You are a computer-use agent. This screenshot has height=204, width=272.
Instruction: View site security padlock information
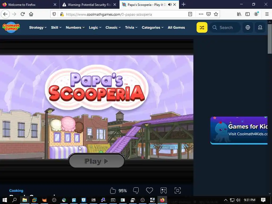[x=62, y=14]
